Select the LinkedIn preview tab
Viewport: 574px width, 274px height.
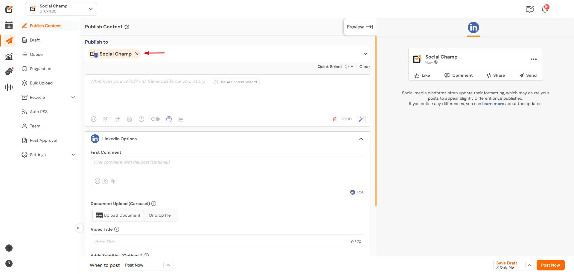tap(473, 28)
